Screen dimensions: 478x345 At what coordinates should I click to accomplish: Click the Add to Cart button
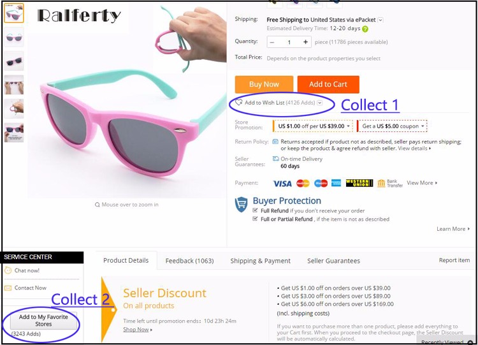click(x=328, y=84)
